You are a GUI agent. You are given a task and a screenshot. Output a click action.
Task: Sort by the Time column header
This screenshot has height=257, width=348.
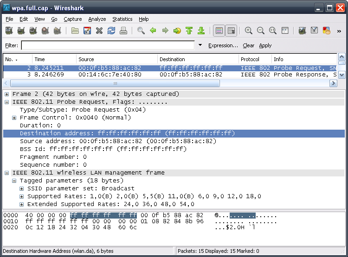pyautogui.click(x=54, y=59)
